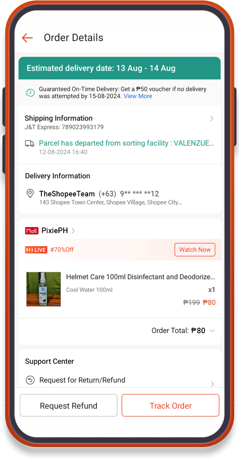The height and width of the screenshot is (463, 239).
Task: Tap the Request Refund button
Action: click(x=69, y=406)
